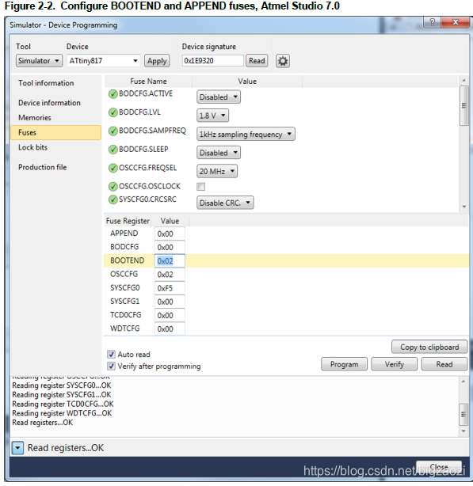Click the BOOTEND value field 0x02
The width and height of the screenshot is (473, 486).
170,261
